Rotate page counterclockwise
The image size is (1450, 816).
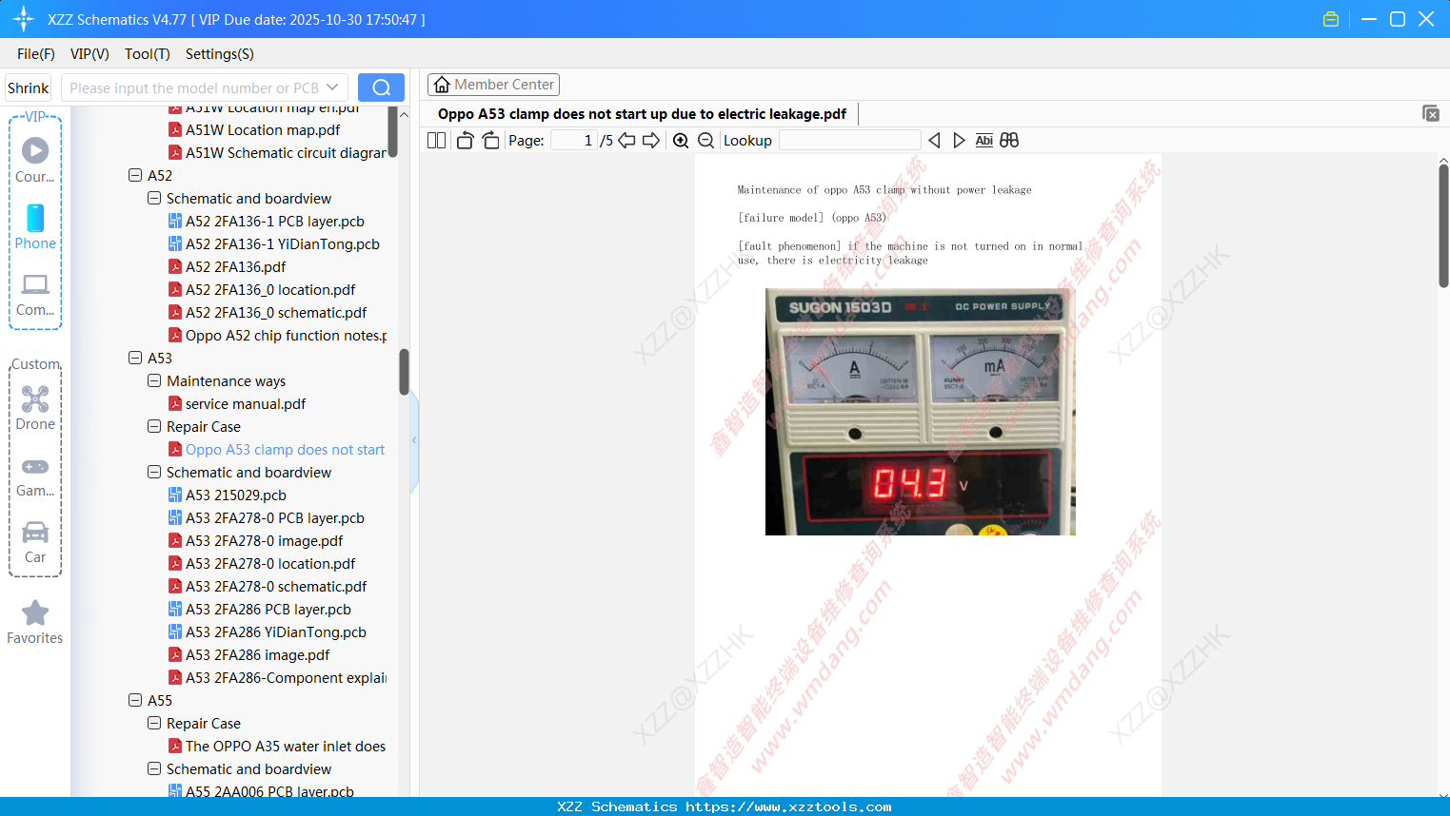pyautogui.click(x=465, y=141)
